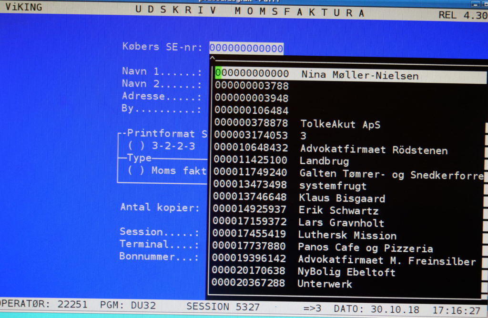Click the list entry numbered 000000003788
Screen dimensions: 488x318
pyautogui.click(x=252, y=86)
